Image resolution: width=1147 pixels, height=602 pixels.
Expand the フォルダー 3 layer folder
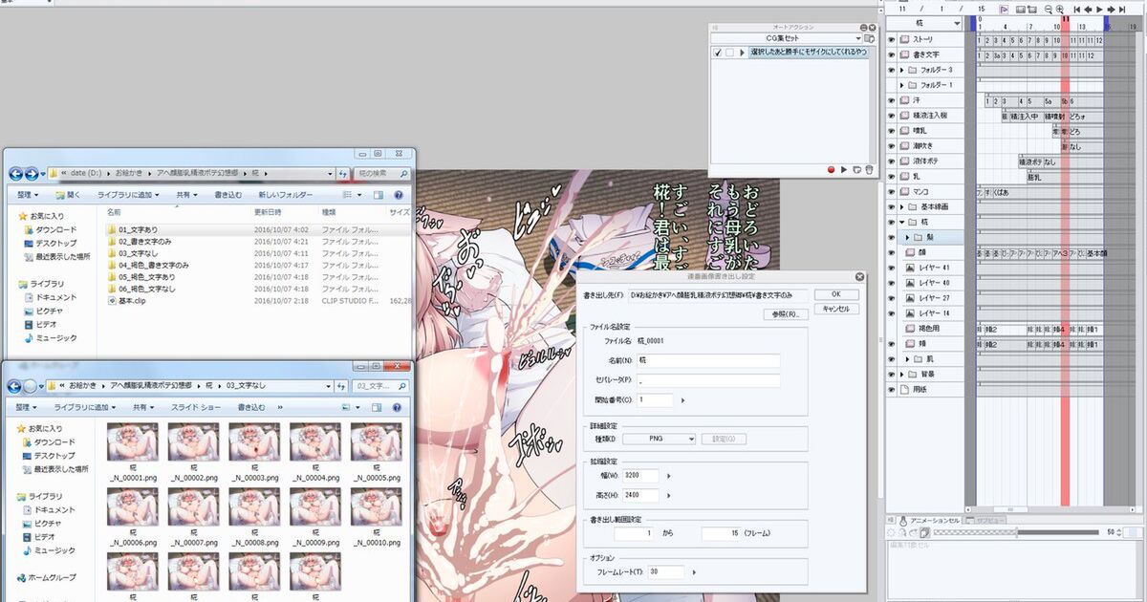[902, 70]
